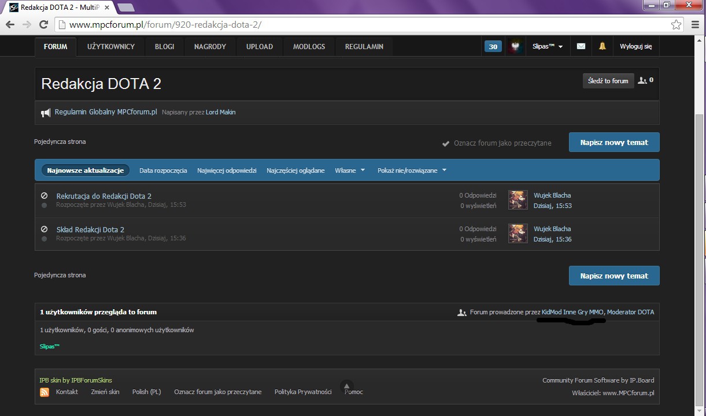The height and width of the screenshot is (416, 706).
Task: Open the Kontakt footer link
Action: (67, 392)
